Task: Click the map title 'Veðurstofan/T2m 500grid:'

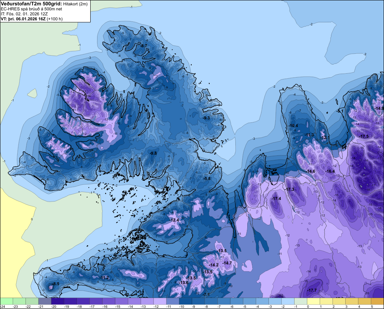Action: tap(31, 4)
